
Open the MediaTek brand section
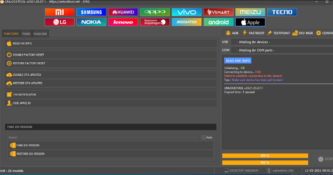click(x=187, y=22)
